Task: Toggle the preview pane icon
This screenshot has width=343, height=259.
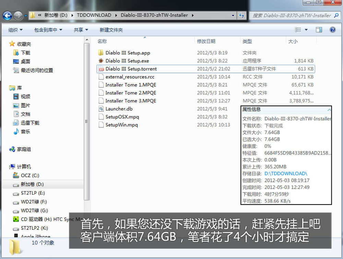Action: [319, 30]
